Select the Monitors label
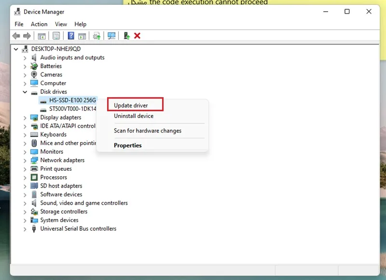386x280 pixels. 52,152
